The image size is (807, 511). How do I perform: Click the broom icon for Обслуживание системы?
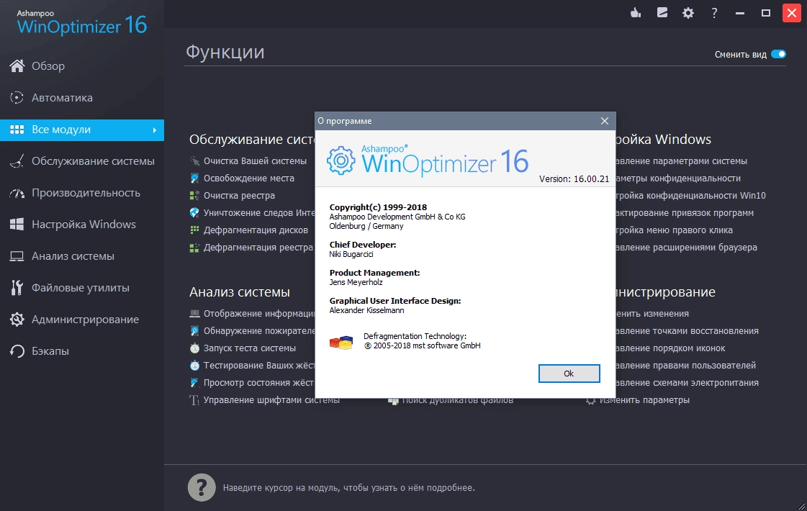17,161
